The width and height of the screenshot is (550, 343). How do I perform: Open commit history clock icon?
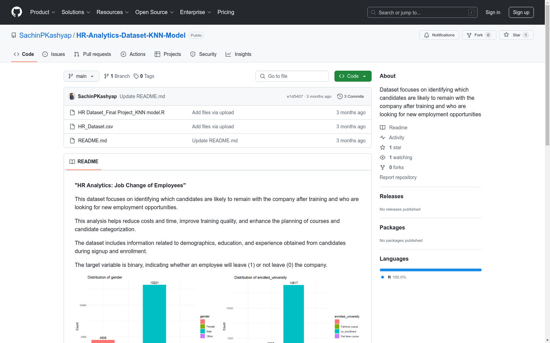coord(340,96)
